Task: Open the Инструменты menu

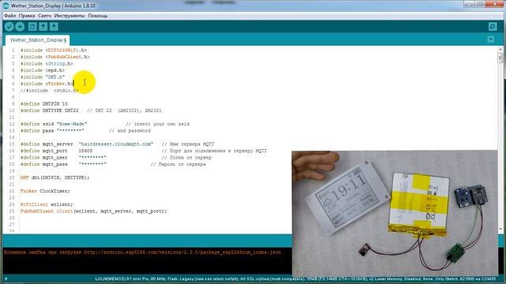Action: tap(70, 16)
